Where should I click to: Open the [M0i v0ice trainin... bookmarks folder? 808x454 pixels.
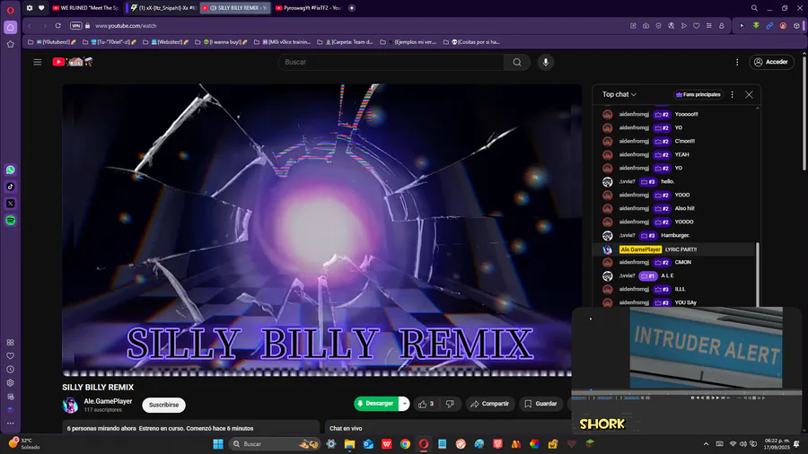[283, 42]
